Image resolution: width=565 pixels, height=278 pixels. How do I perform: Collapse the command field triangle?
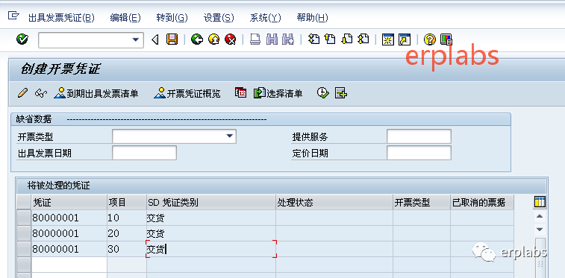155,40
